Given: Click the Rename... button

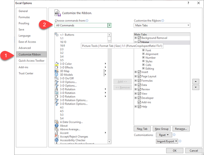Looking at the screenshot, I should click(x=181, y=129).
